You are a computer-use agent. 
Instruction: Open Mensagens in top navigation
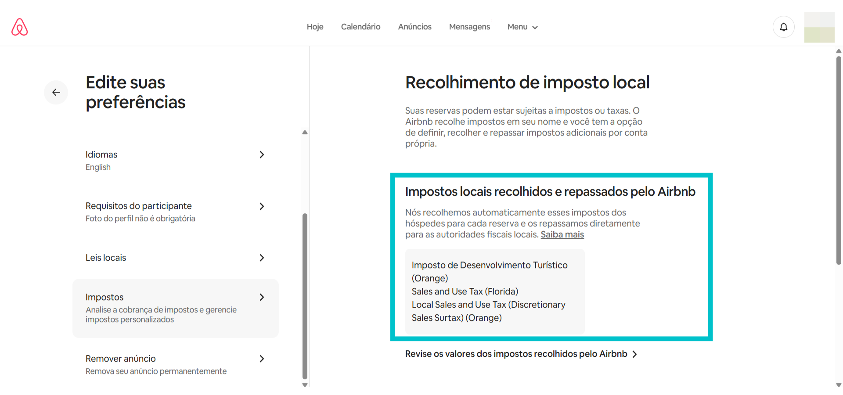tap(469, 27)
